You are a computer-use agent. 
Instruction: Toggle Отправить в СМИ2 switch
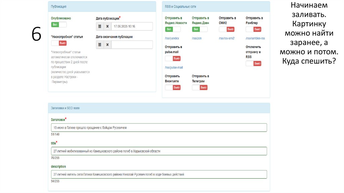tap(227, 29)
